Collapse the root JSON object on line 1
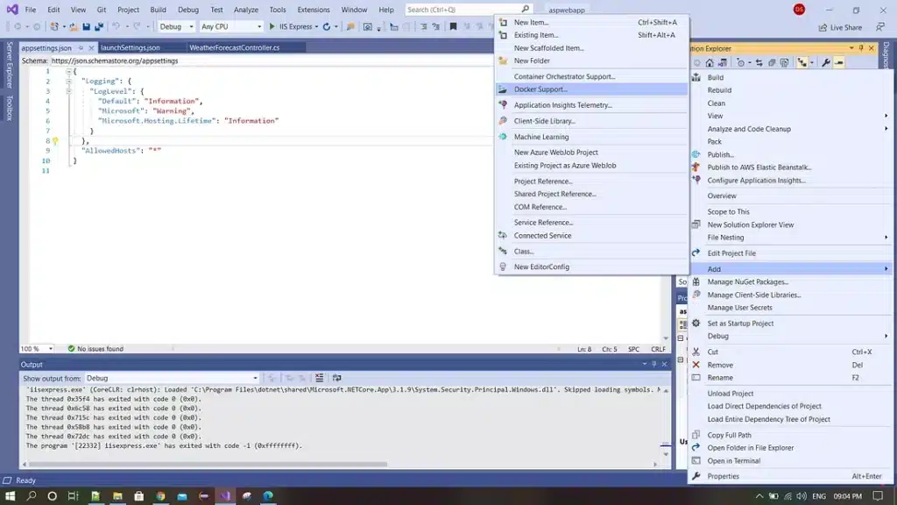Viewport: 897px width, 505px height. [68, 72]
